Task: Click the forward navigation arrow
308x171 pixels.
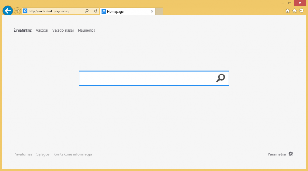Action: click(x=17, y=11)
